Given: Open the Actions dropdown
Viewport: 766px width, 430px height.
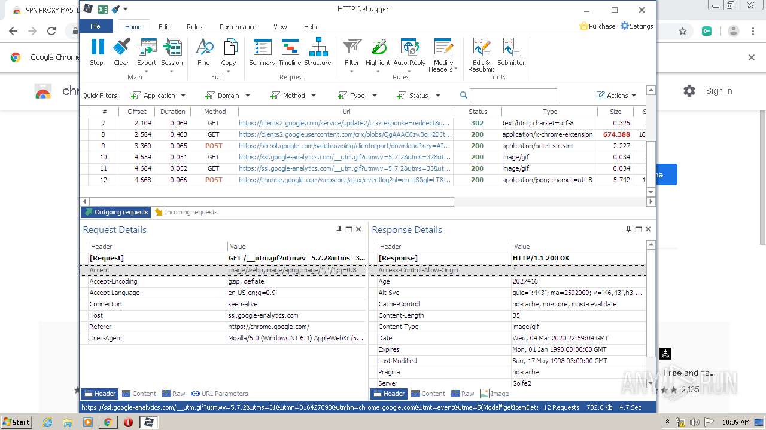Looking at the screenshot, I should (616, 96).
